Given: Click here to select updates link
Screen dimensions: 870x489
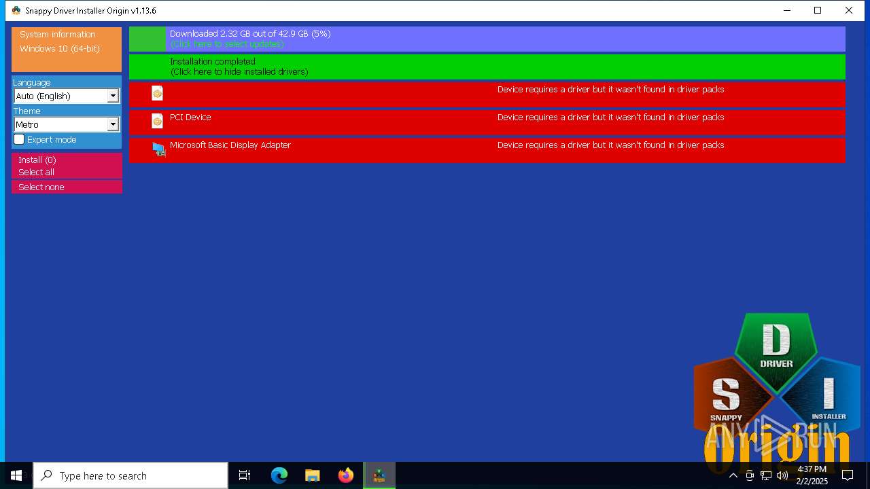Looking at the screenshot, I should [227, 44].
